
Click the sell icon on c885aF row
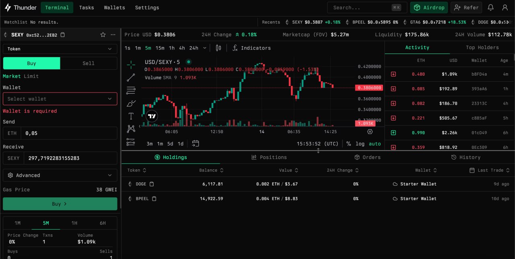(x=393, y=118)
